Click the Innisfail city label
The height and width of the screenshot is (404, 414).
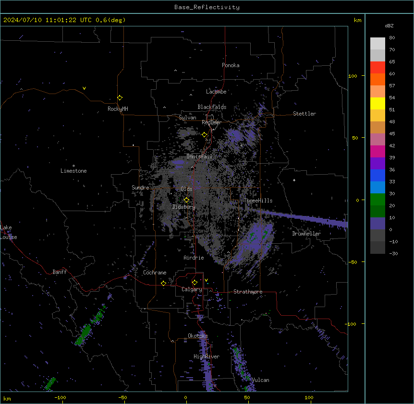(x=199, y=156)
